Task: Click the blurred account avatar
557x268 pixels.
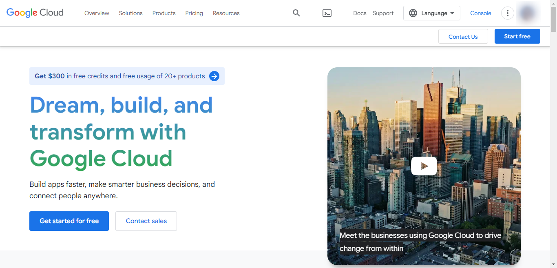Action: [x=527, y=13]
